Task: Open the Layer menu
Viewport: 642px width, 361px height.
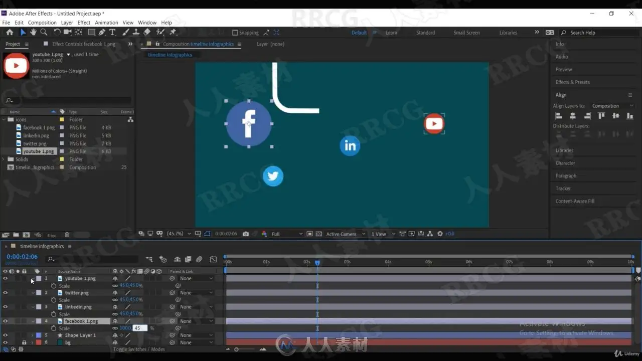Action: [x=67, y=23]
